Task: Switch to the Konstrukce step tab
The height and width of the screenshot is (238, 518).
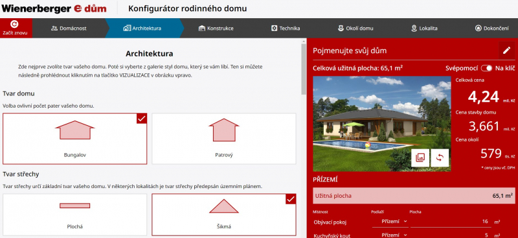Action: coord(216,28)
